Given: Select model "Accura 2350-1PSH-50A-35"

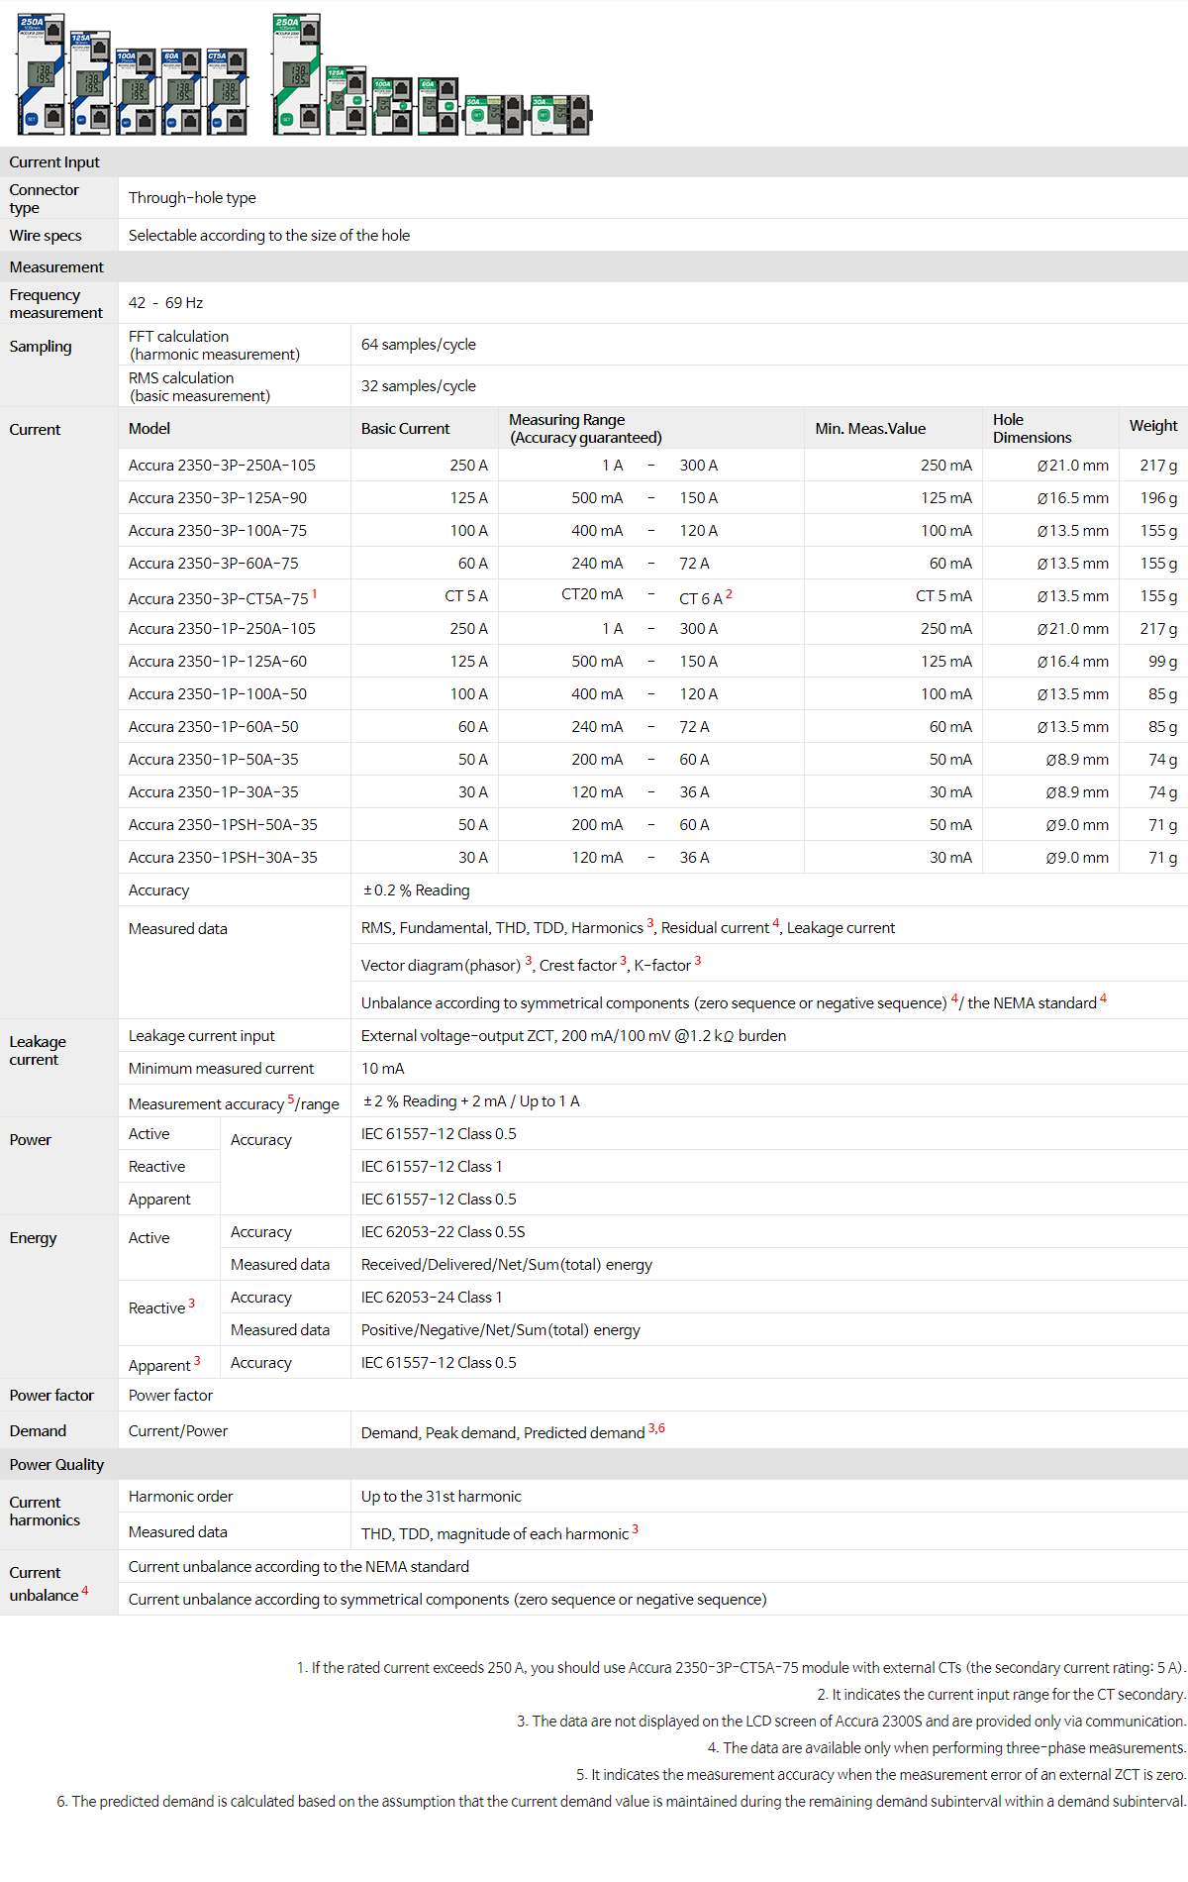Looking at the screenshot, I should [x=223, y=825].
